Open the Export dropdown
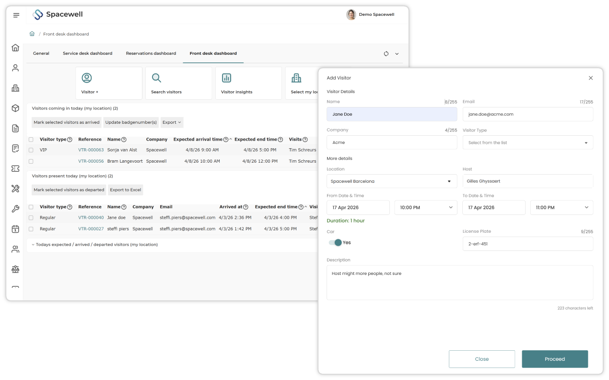This screenshot has width=609, height=380. coord(172,122)
